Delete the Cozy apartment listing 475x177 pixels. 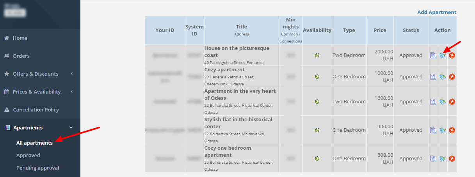[x=452, y=77]
